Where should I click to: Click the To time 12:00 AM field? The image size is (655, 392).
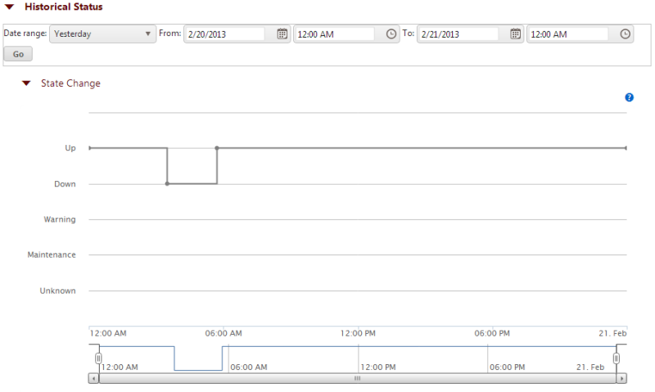pos(567,34)
